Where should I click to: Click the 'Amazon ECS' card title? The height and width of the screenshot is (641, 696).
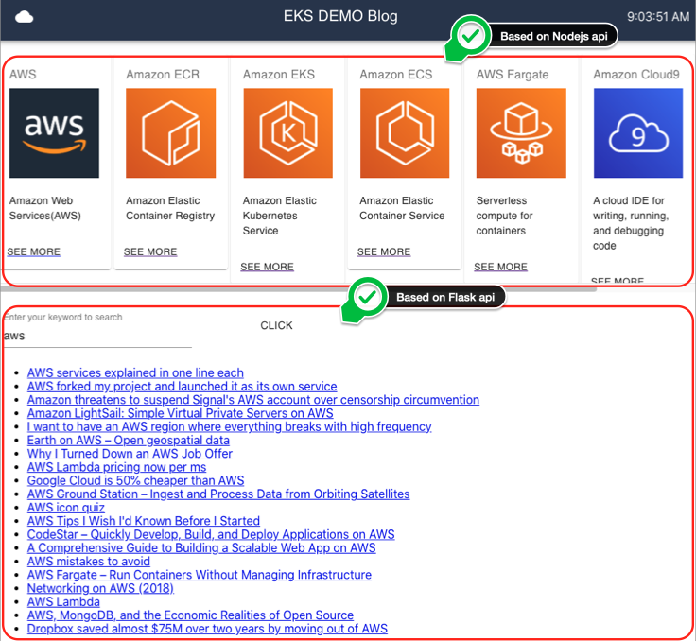coord(396,74)
